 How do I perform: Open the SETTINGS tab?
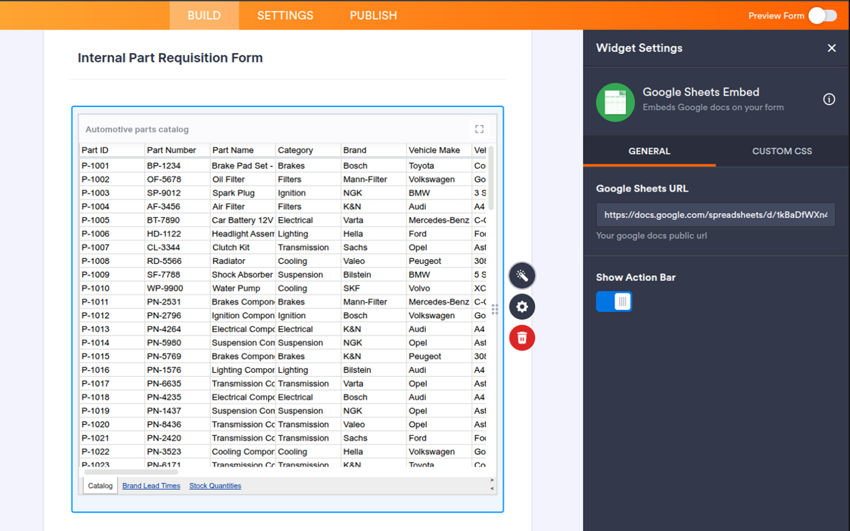(285, 15)
